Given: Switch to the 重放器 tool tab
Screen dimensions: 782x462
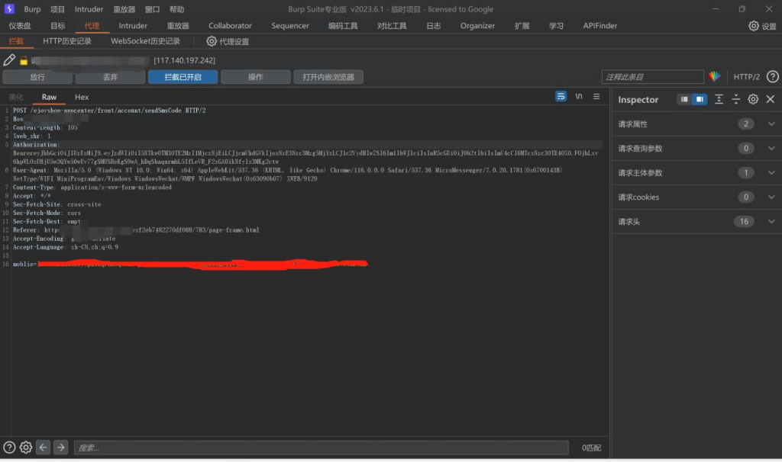Looking at the screenshot, I should pos(178,26).
